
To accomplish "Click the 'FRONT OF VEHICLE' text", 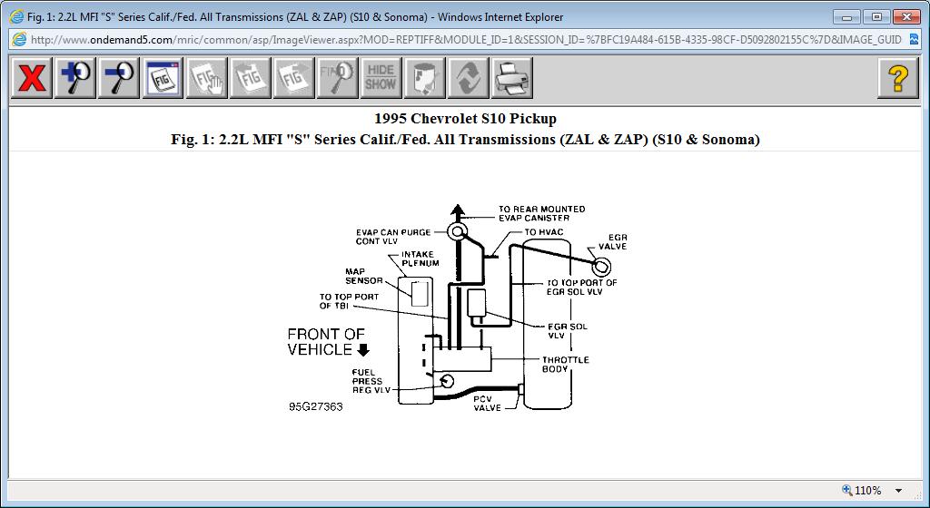I will pyautogui.click(x=328, y=342).
